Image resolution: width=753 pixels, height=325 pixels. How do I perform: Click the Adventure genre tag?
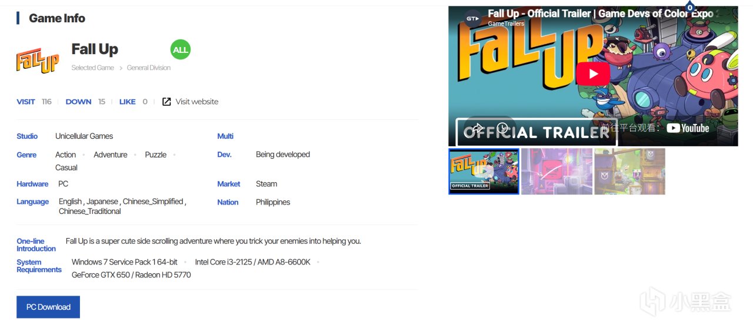click(111, 155)
